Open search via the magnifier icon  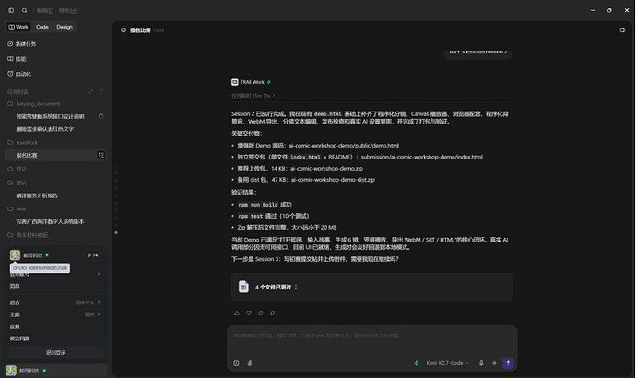(24, 10)
